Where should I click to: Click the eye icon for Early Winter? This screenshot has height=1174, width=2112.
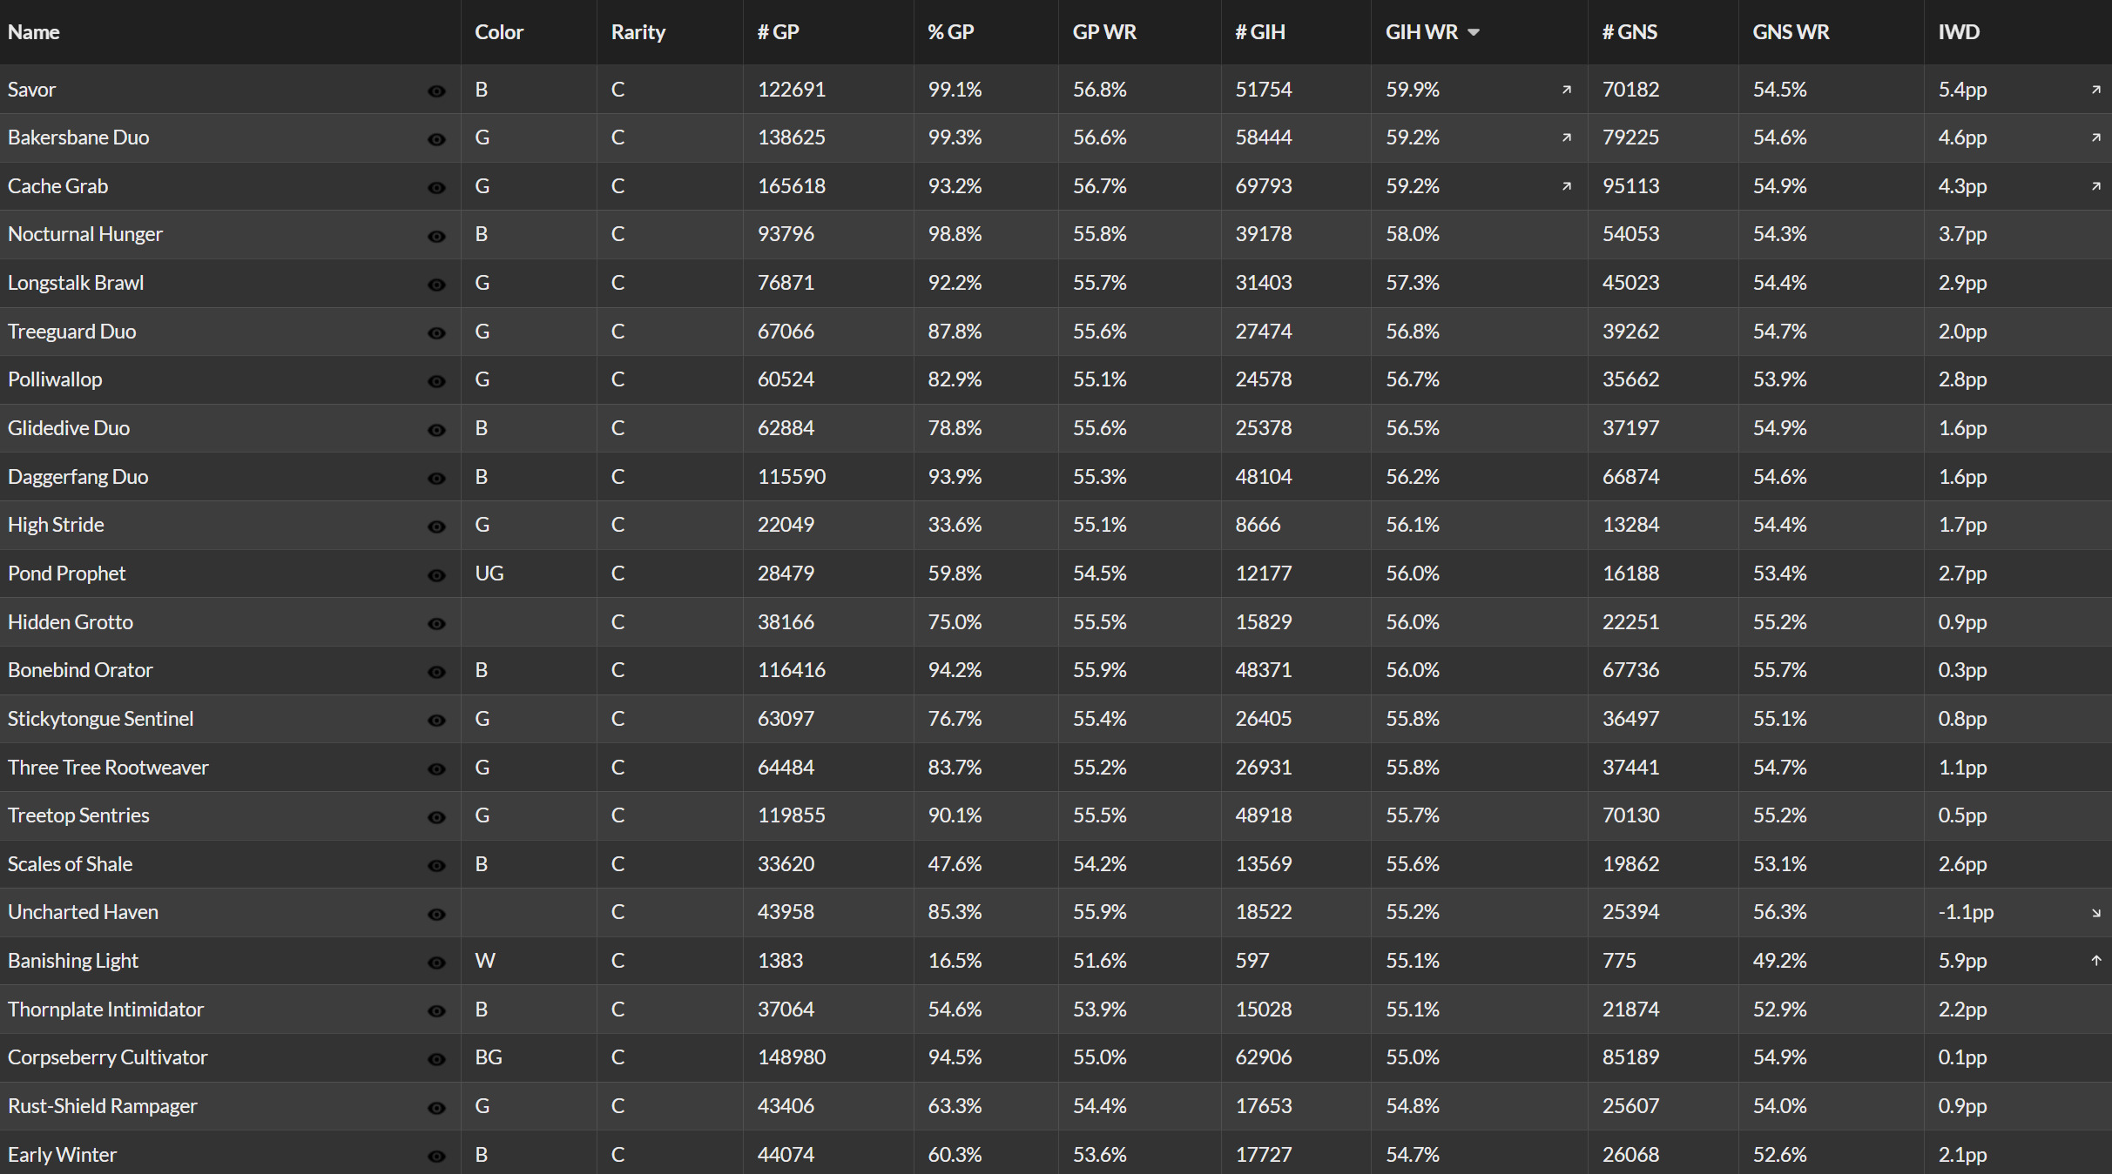[436, 1157]
